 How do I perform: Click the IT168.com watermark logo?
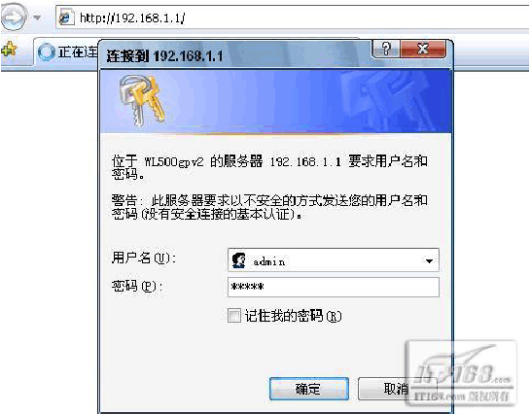pos(461,373)
